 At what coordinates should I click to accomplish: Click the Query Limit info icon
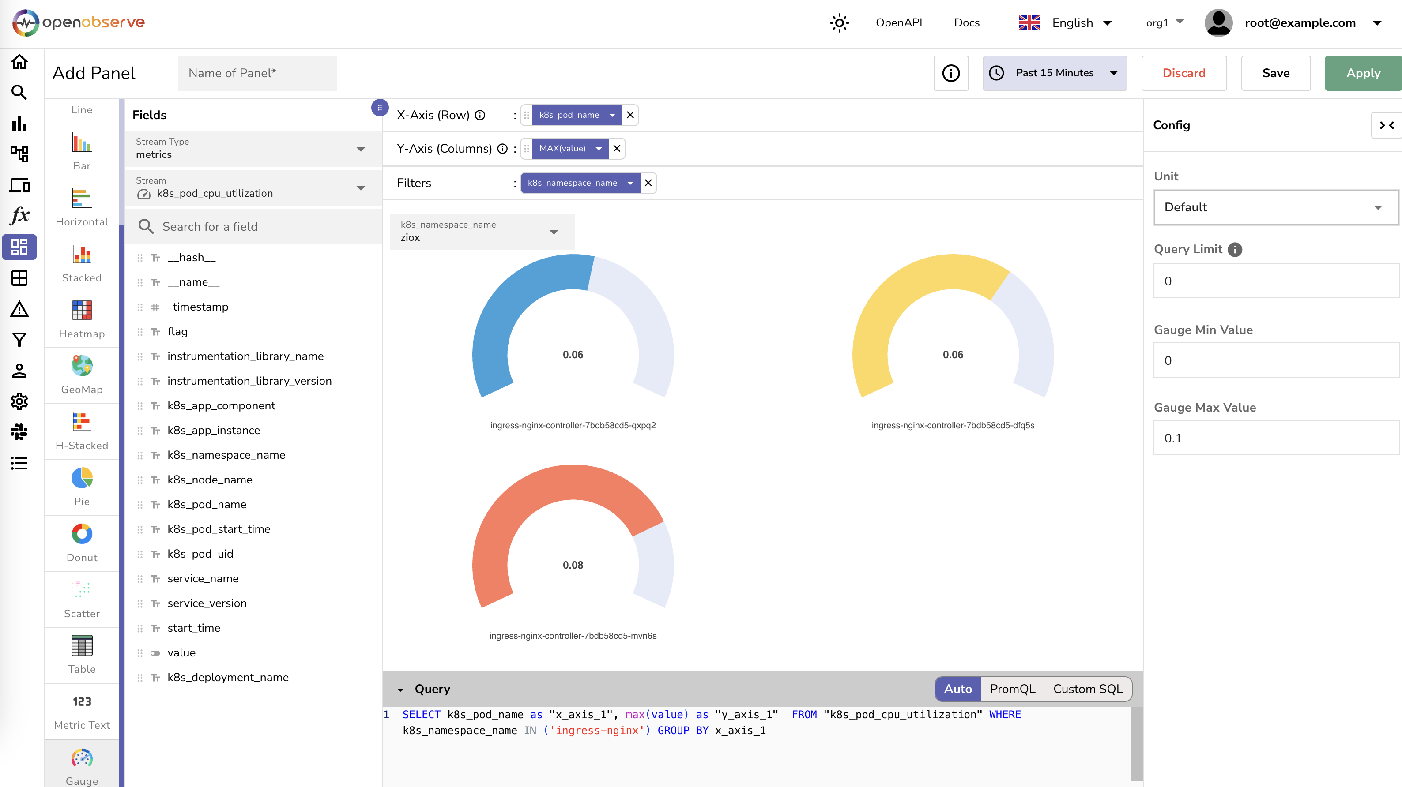[x=1235, y=250]
